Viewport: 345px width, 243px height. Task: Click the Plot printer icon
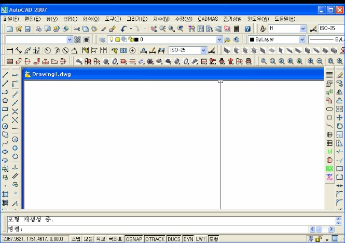(39, 29)
